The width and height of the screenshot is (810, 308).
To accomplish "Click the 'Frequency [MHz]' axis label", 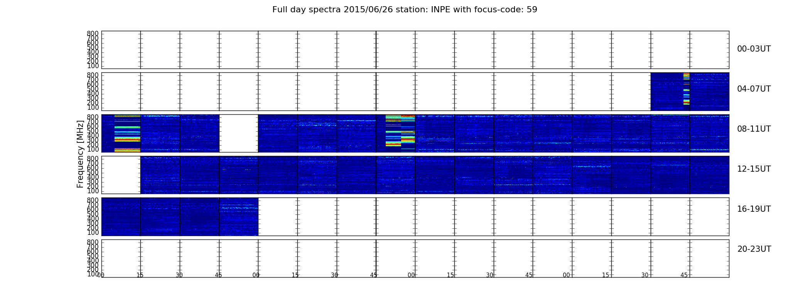I will point(80,154).
